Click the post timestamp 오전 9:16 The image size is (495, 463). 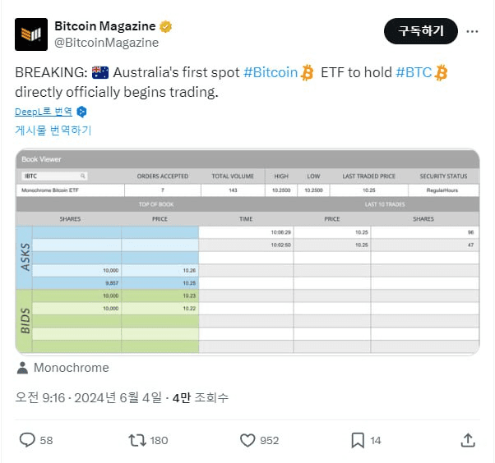click(39, 398)
